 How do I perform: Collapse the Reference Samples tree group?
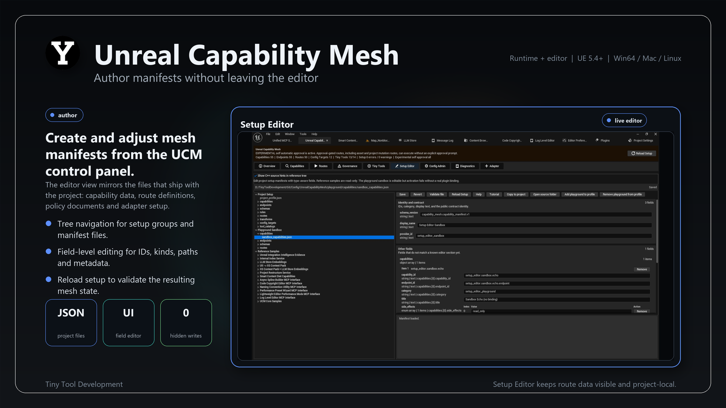click(x=256, y=252)
